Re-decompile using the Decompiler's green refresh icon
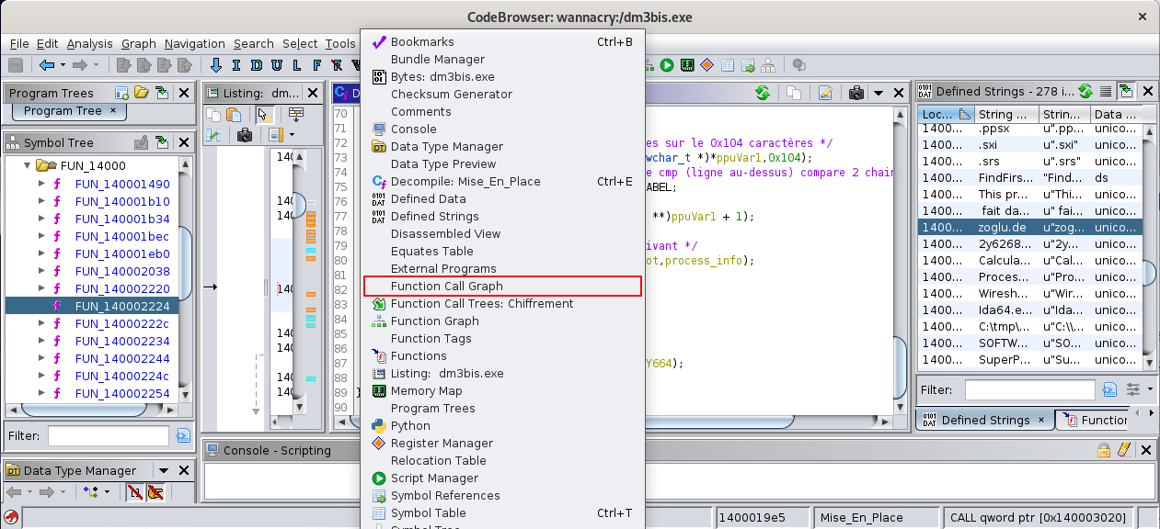1160x529 pixels. point(762,93)
